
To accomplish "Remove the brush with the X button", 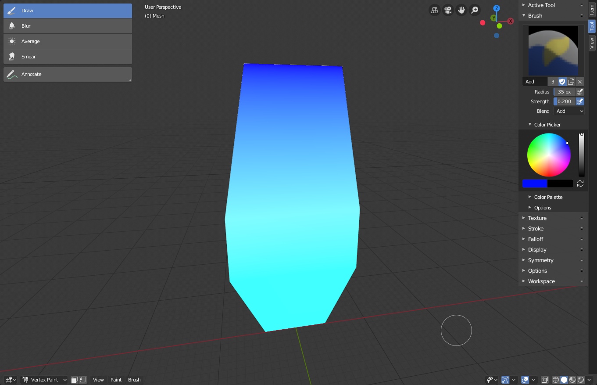I will click(x=580, y=81).
